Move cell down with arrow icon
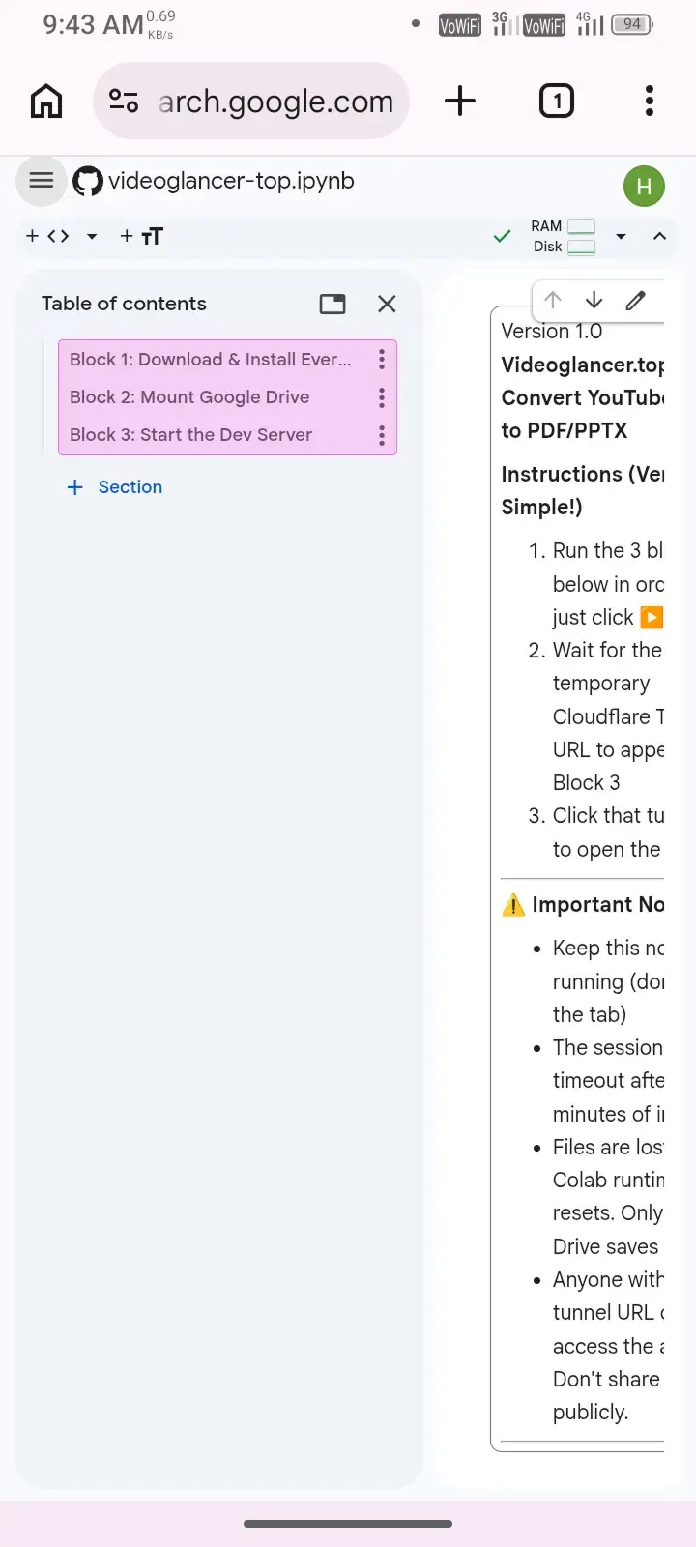This screenshot has width=696, height=1547. tap(594, 301)
